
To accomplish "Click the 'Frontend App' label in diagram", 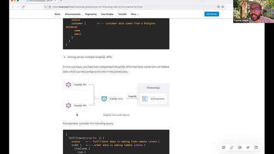I will [x=153, y=88].
